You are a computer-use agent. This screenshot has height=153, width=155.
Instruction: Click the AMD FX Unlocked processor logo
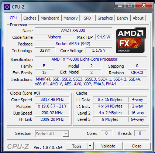click(x=131, y=41)
